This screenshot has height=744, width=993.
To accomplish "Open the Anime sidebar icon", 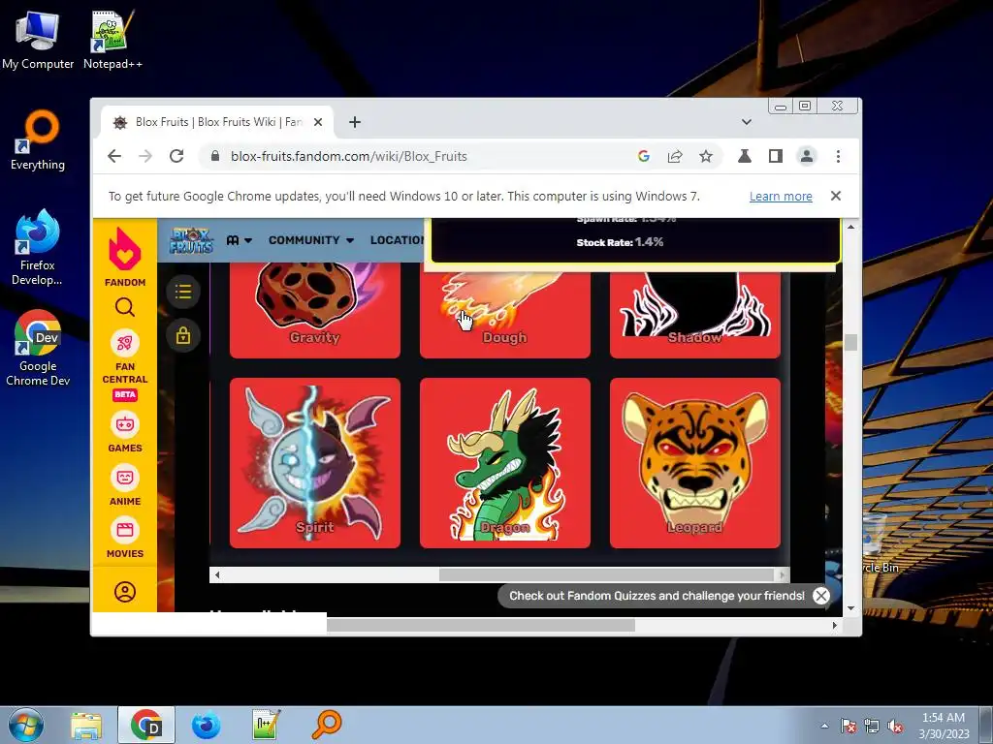I will pos(125,478).
